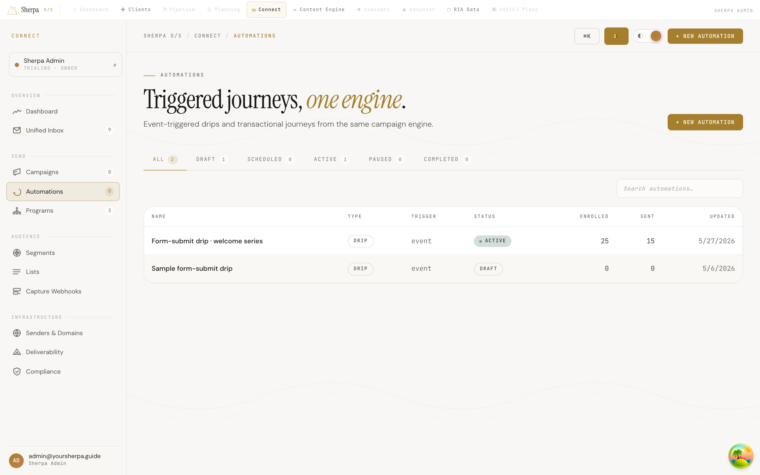Click the Programs count badge 3
The image size is (760, 475).
[x=109, y=211]
